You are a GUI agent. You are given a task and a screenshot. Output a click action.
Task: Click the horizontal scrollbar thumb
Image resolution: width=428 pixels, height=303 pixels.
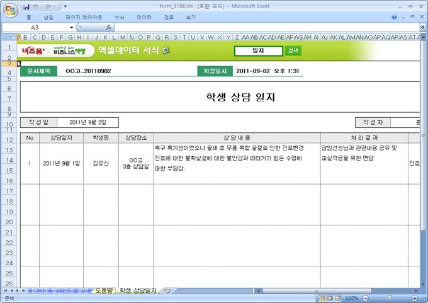[317, 291]
